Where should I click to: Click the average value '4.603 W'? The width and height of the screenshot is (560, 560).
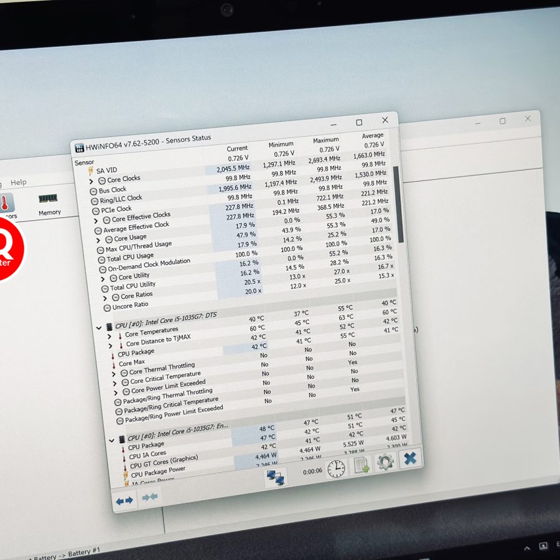pos(396,438)
